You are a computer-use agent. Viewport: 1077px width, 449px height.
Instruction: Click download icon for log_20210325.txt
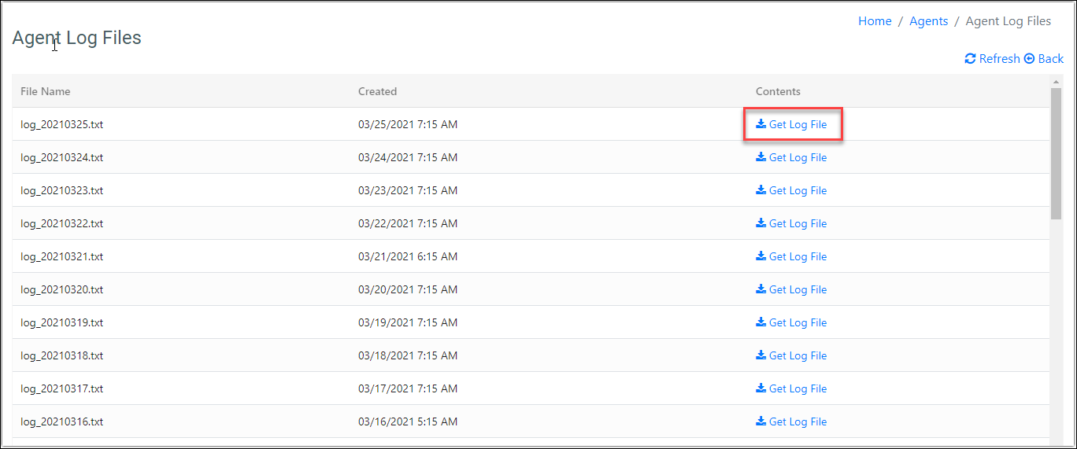761,124
